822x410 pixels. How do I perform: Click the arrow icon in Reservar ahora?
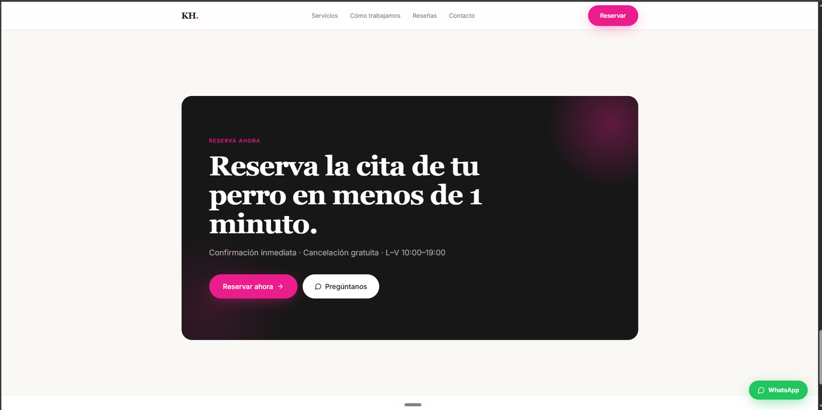click(x=281, y=287)
